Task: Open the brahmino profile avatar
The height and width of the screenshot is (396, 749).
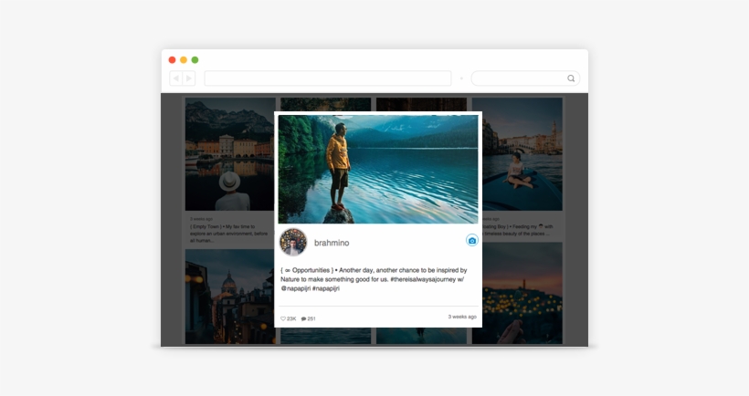Action: coord(293,242)
